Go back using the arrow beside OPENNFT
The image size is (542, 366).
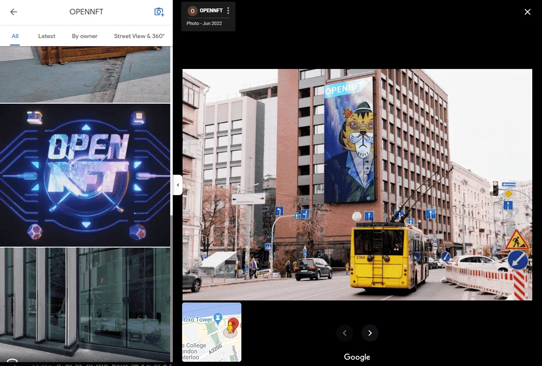[14, 12]
